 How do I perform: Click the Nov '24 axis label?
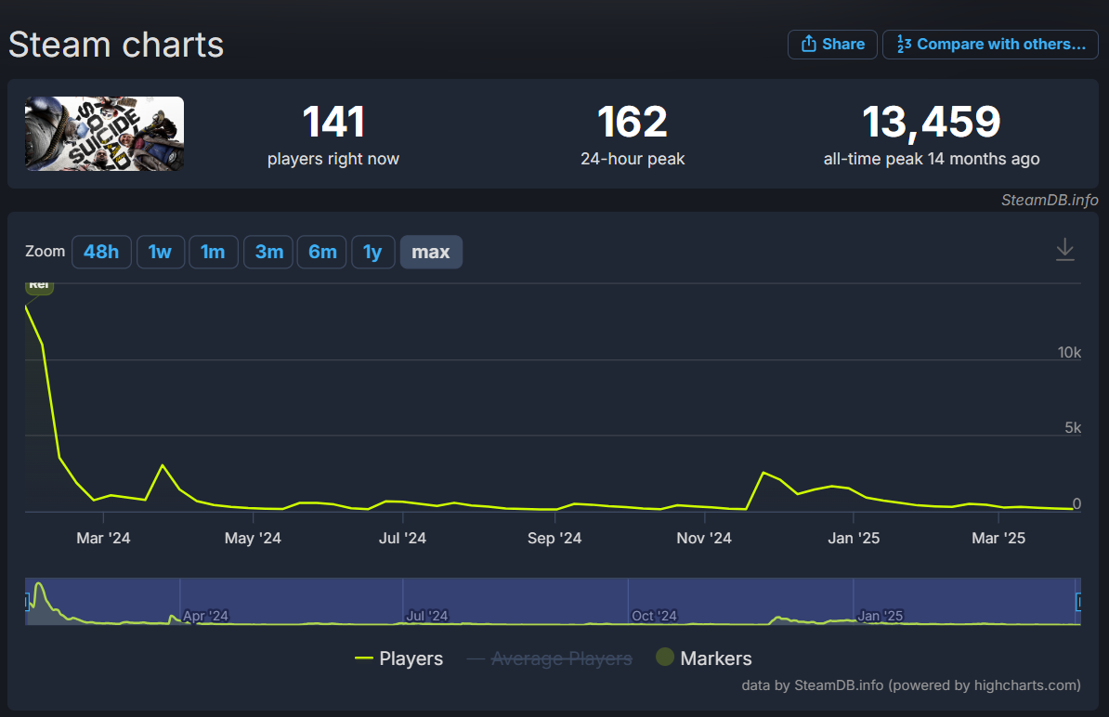pos(704,538)
